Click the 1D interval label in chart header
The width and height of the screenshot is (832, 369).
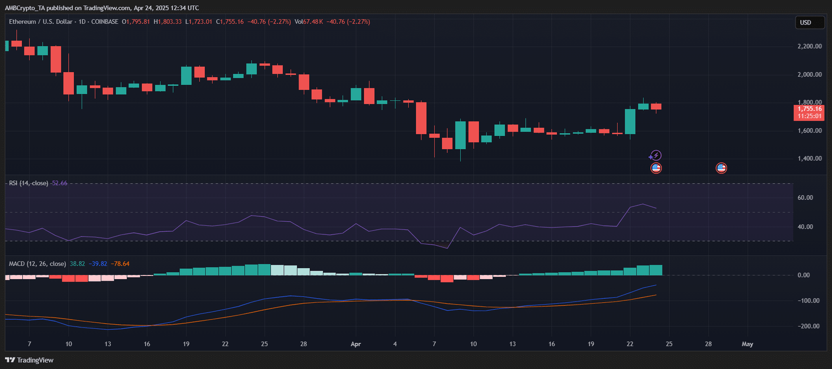click(x=82, y=22)
